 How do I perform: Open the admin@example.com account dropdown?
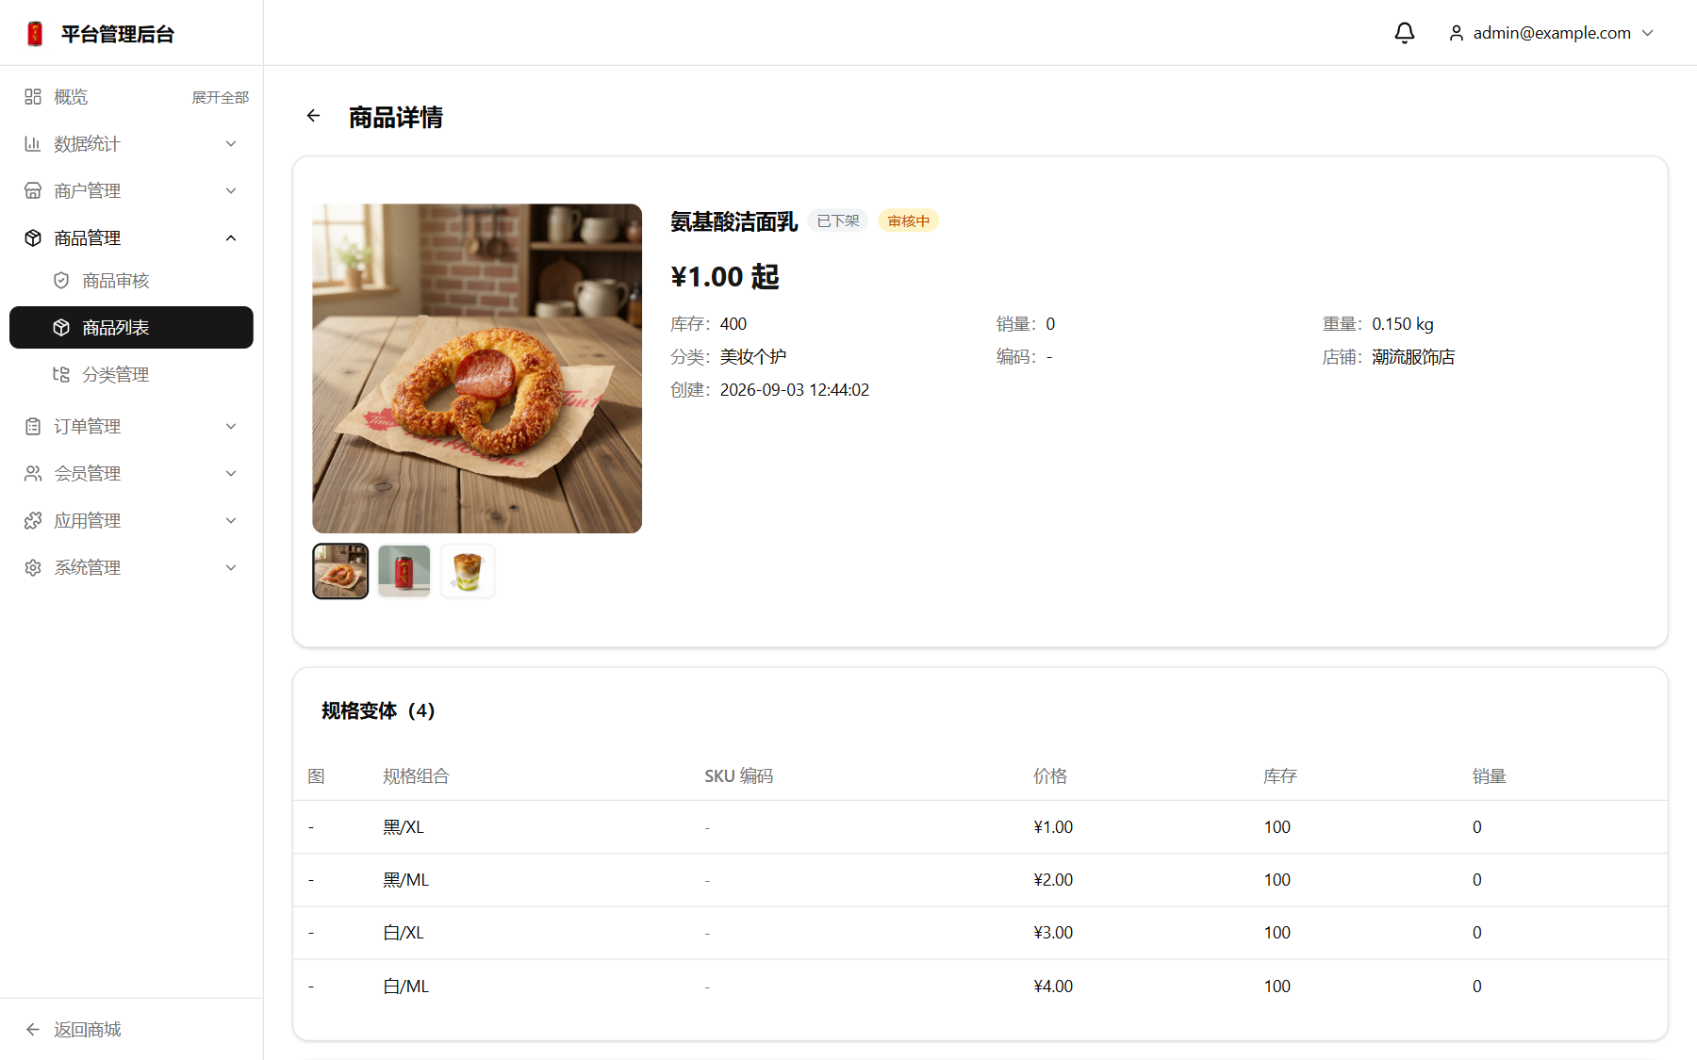point(1551,33)
